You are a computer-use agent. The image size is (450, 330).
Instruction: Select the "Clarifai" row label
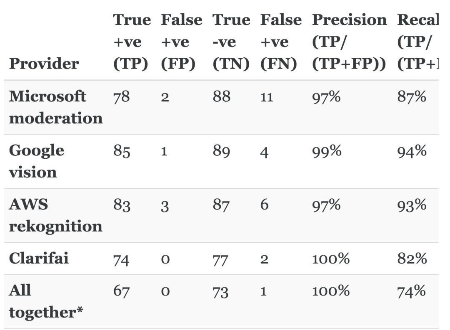pyautogui.click(x=39, y=258)
